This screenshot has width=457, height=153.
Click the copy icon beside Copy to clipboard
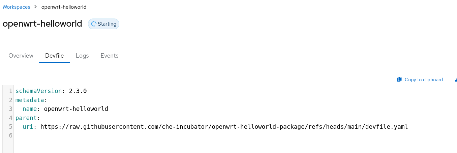click(400, 80)
